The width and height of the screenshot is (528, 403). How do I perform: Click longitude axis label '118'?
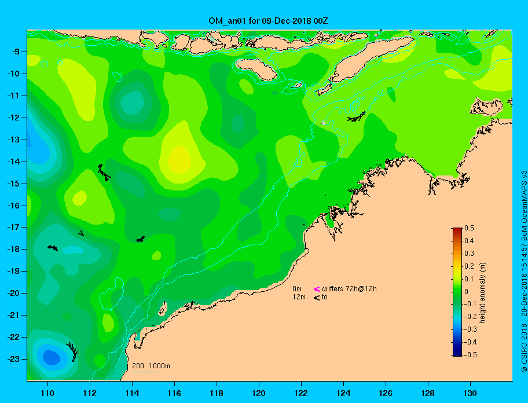click(217, 393)
